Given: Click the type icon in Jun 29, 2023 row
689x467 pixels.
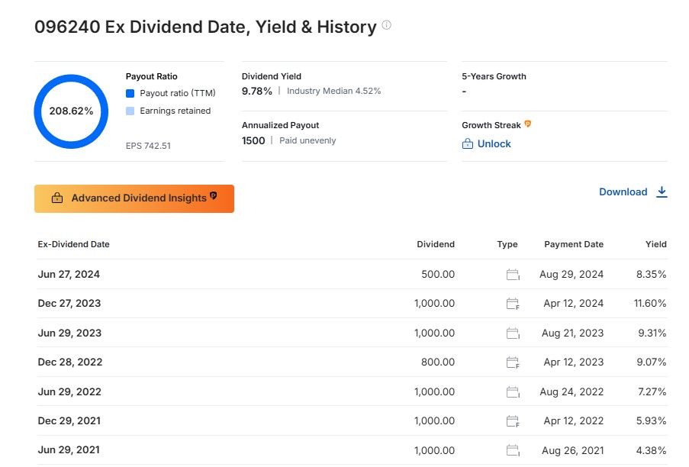Looking at the screenshot, I should [513, 333].
